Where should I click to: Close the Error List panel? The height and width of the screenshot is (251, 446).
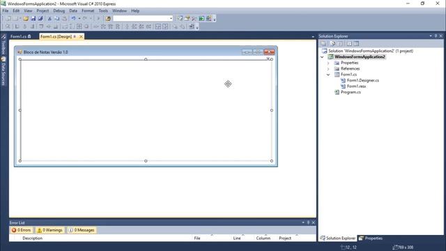tap(313, 222)
